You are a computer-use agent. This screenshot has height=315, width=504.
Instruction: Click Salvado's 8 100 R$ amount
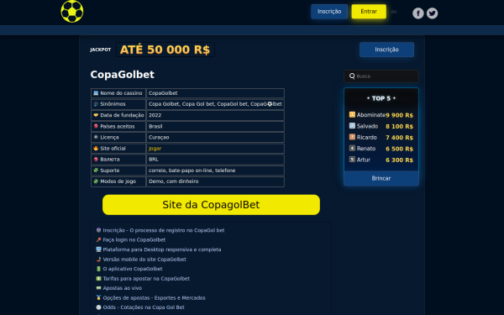pos(399,126)
